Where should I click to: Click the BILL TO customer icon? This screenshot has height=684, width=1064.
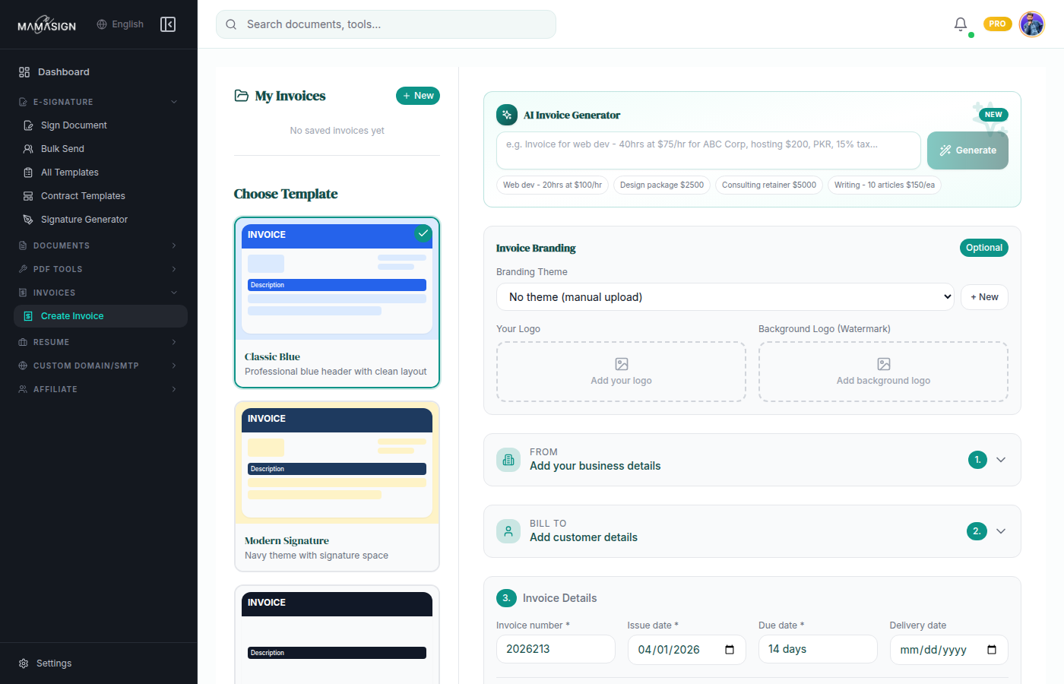click(508, 531)
